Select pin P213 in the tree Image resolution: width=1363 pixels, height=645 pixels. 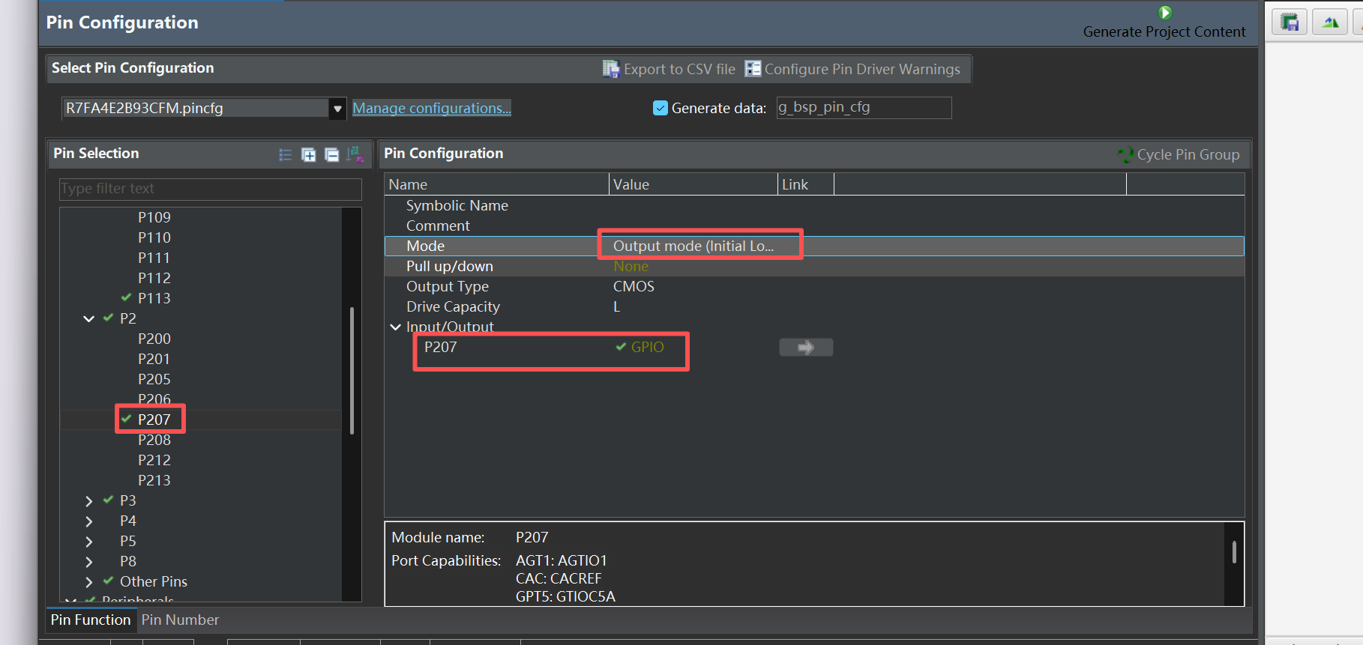click(x=154, y=480)
